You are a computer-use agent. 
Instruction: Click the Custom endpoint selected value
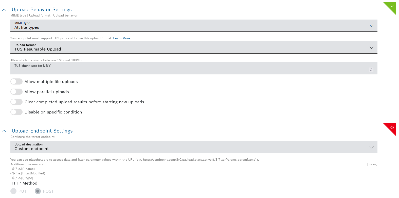coord(31,149)
